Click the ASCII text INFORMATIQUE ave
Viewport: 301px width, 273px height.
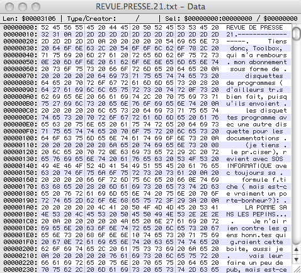point(256,166)
